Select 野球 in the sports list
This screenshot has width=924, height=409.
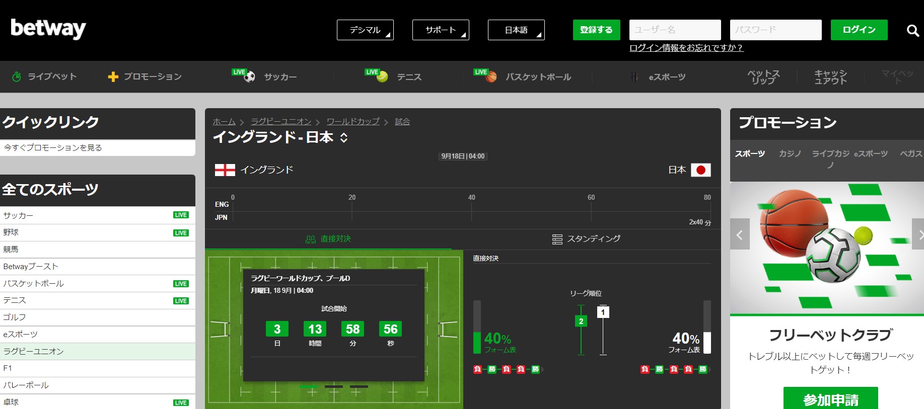[x=98, y=232]
